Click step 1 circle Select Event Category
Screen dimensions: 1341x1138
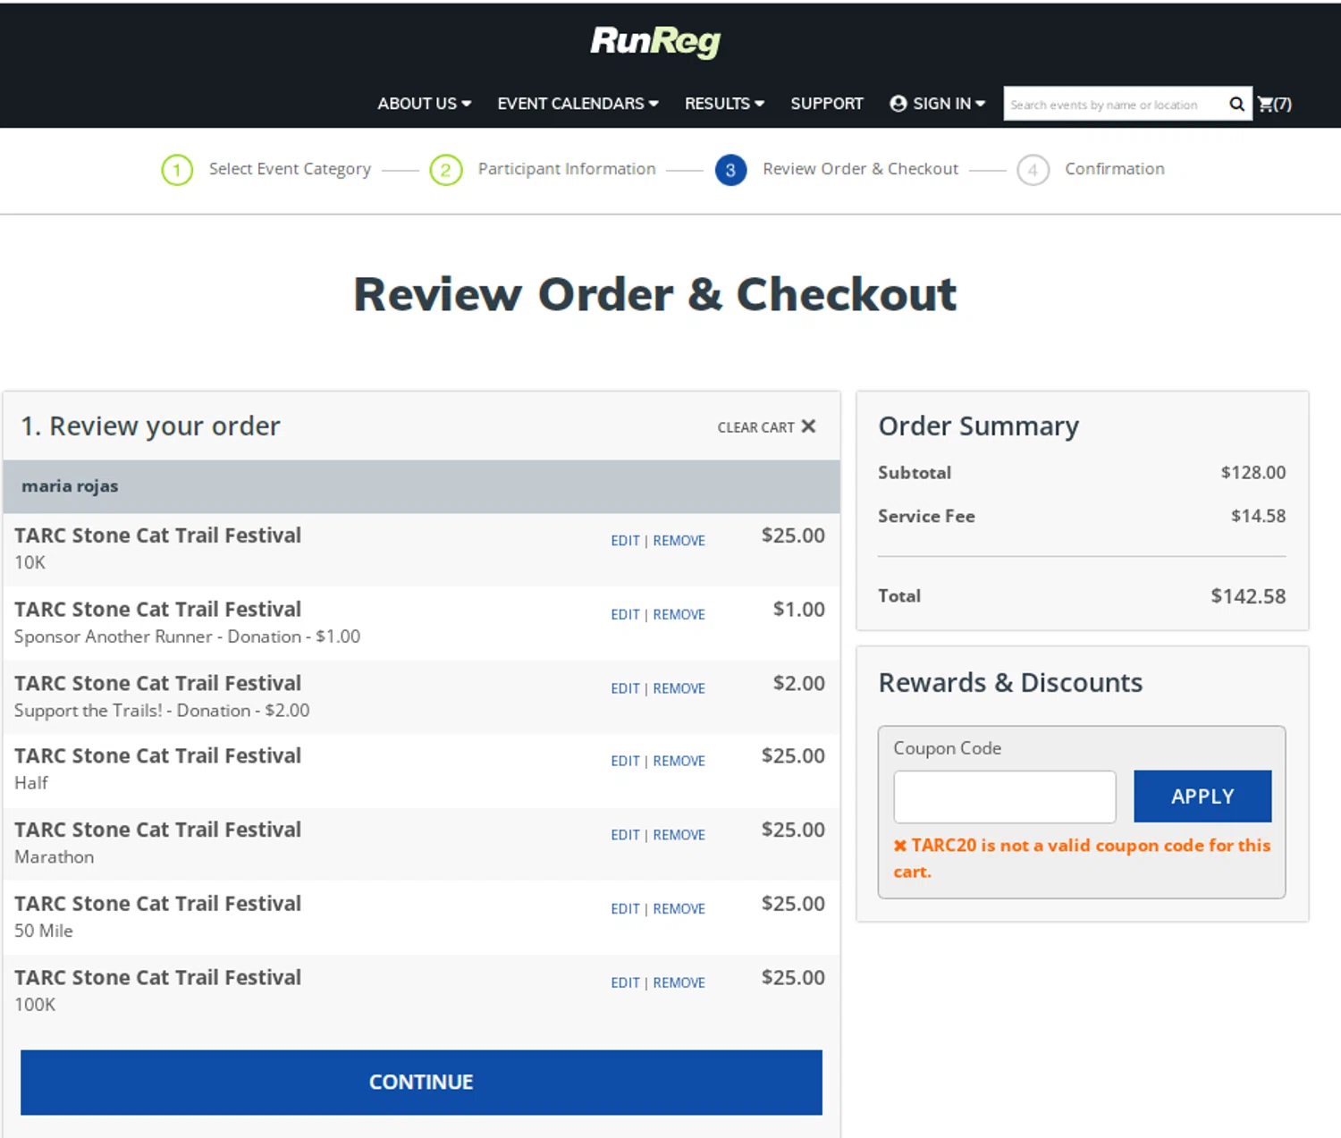point(177,170)
